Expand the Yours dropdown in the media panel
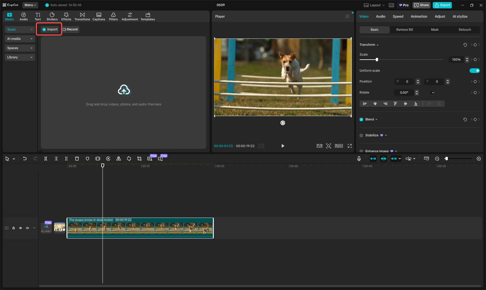 point(19,29)
